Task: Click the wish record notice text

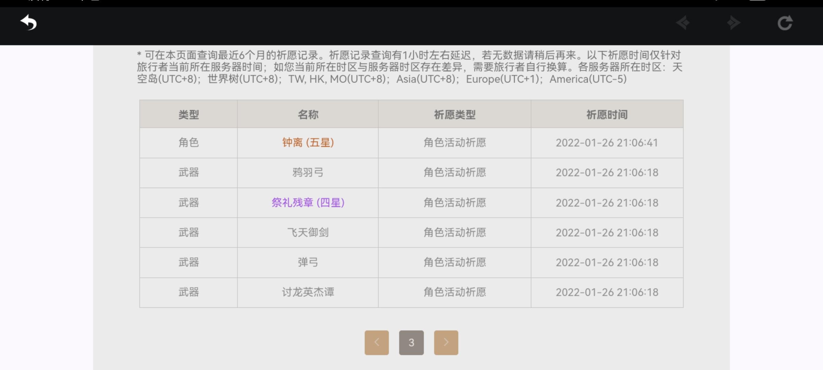Action: click(x=410, y=67)
